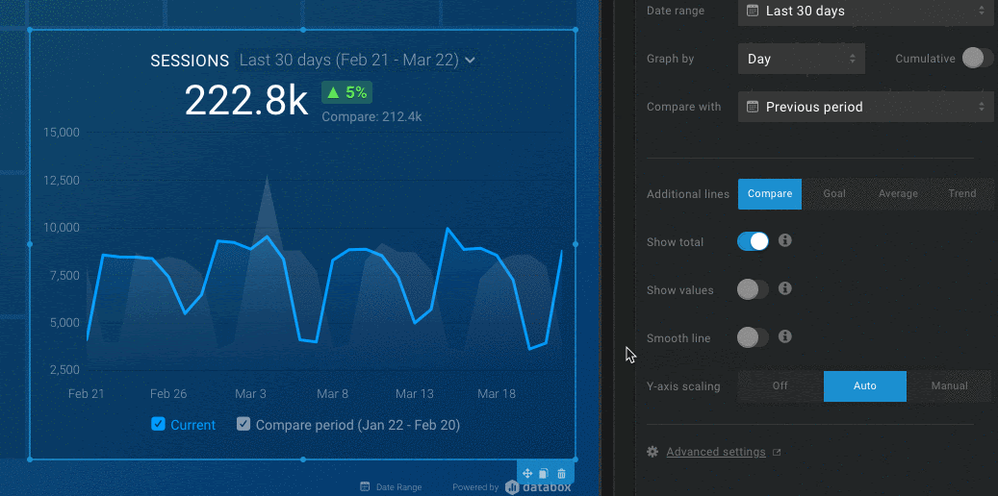Switch Y-axis scaling to Manual
This screenshot has height=496, width=998.
[x=949, y=385]
